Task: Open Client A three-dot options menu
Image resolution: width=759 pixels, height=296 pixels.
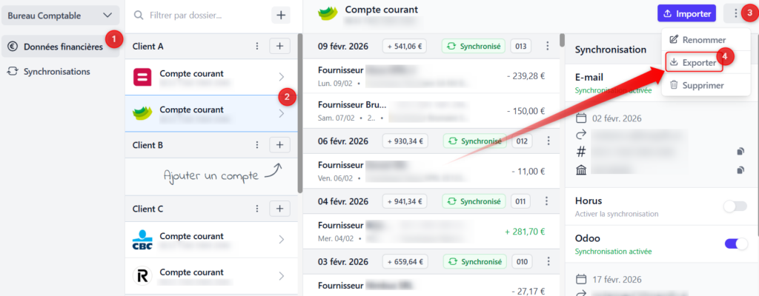Action: [257, 47]
